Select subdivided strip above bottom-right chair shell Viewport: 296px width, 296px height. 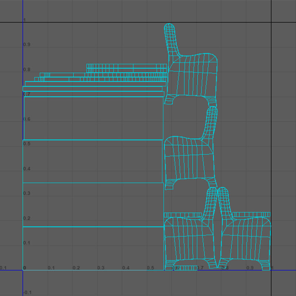(x=251, y=214)
